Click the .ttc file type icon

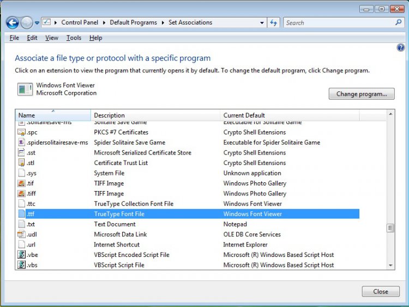21,204
